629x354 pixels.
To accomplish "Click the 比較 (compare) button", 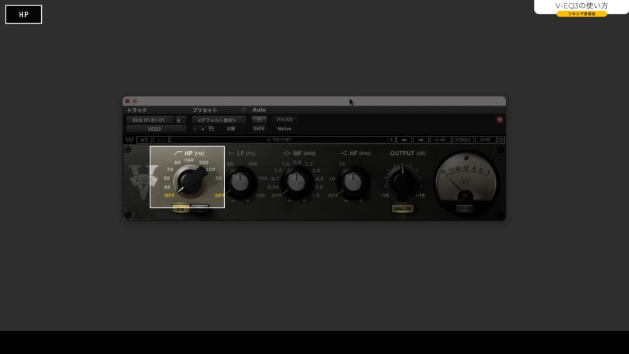I will pos(231,129).
